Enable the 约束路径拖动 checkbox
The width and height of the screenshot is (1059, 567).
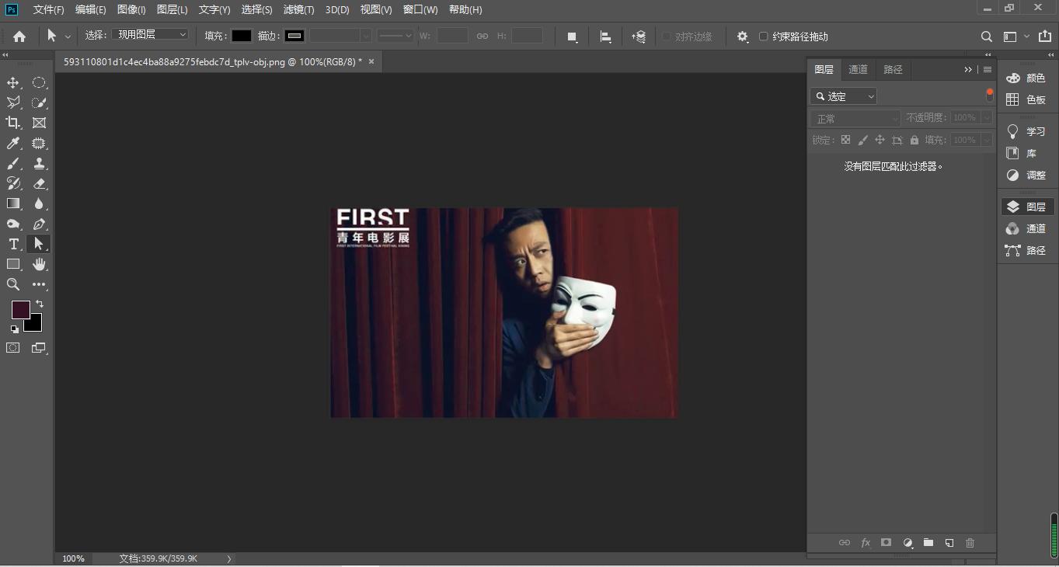point(765,36)
